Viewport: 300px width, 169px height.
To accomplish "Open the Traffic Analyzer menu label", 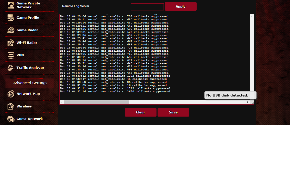I will click(x=30, y=68).
